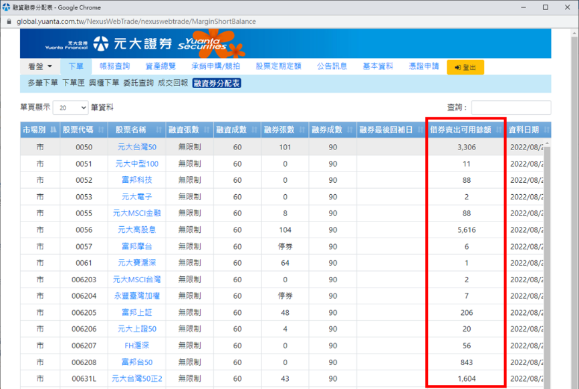Switch to 下單匣 sub-tab
Screen dimensions: 579x389
74,83
